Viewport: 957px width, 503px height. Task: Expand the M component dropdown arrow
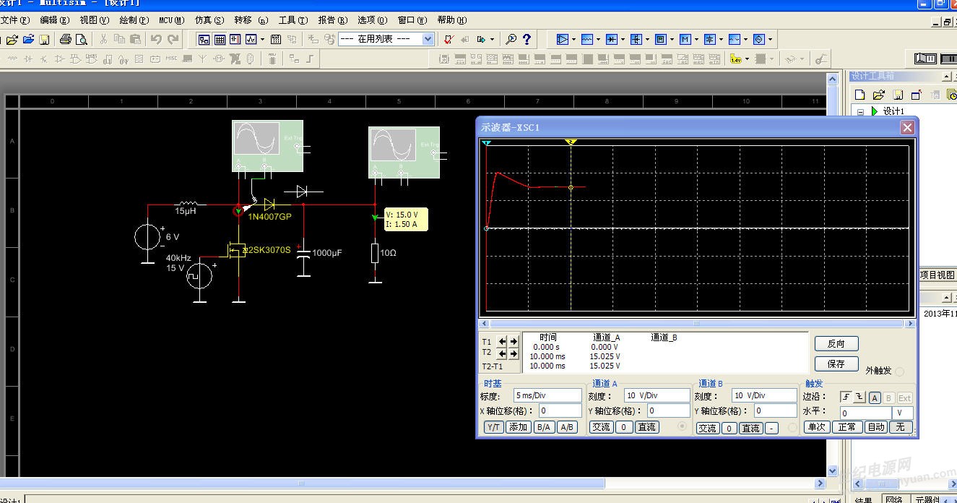pyautogui.click(x=697, y=39)
